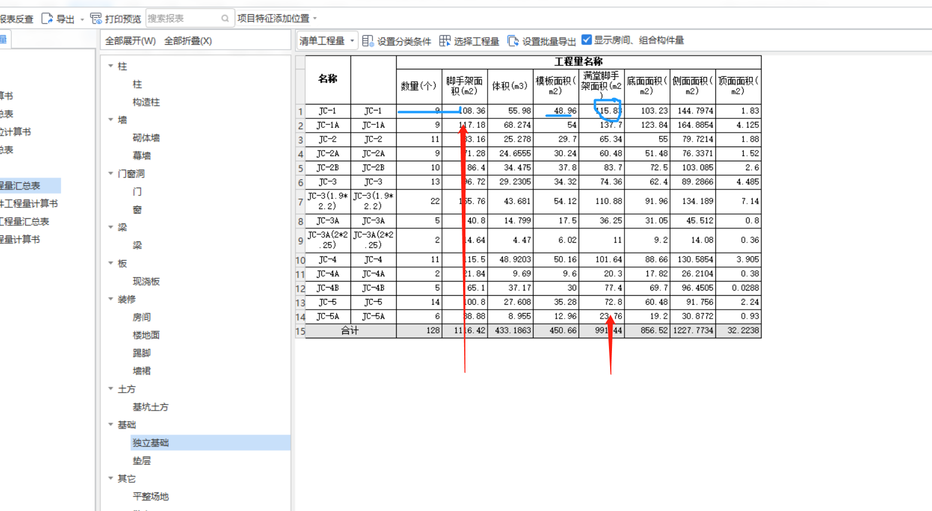The width and height of the screenshot is (932, 511).
Task: Select 楼地面 in the tree
Action: [x=146, y=335]
